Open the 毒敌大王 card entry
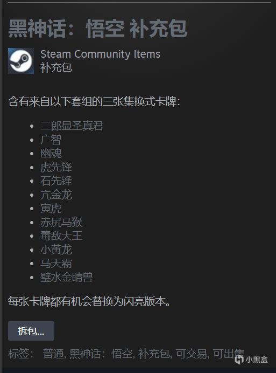276x373 pixels. (x=61, y=236)
